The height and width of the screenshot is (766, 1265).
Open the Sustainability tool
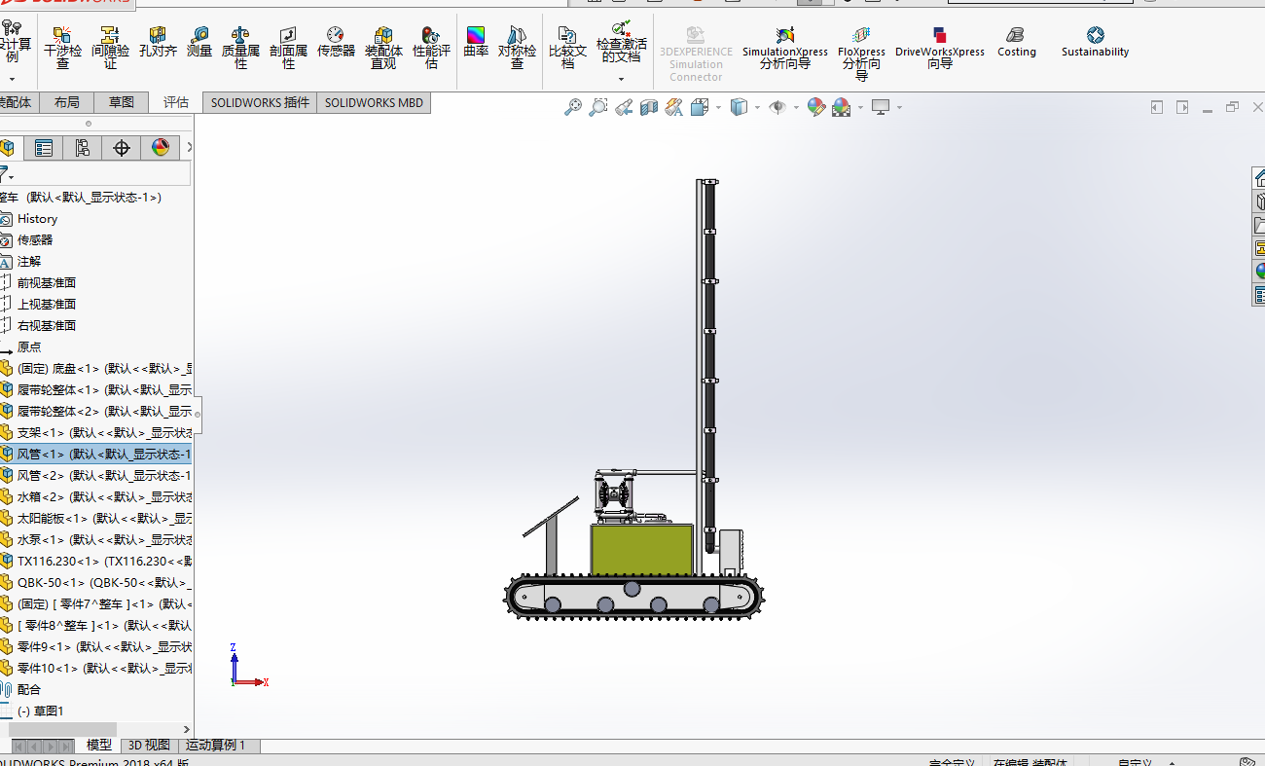[1095, 42]
